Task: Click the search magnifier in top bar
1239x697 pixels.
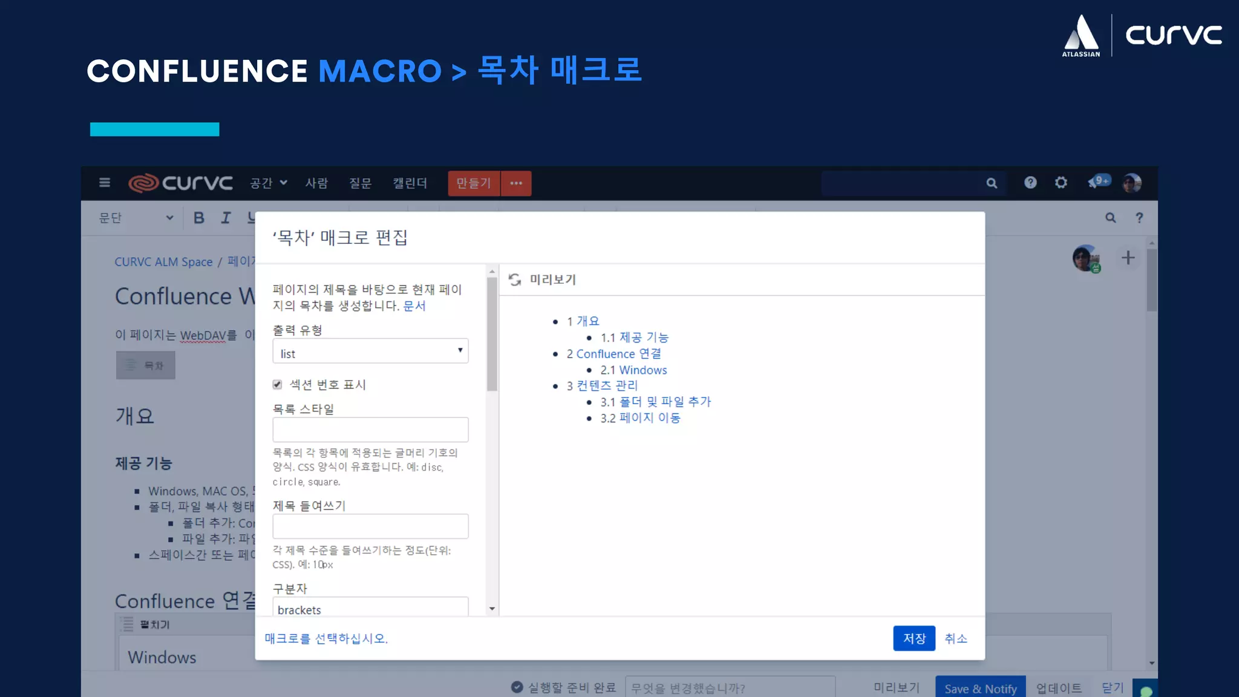Action: (992, 183)
